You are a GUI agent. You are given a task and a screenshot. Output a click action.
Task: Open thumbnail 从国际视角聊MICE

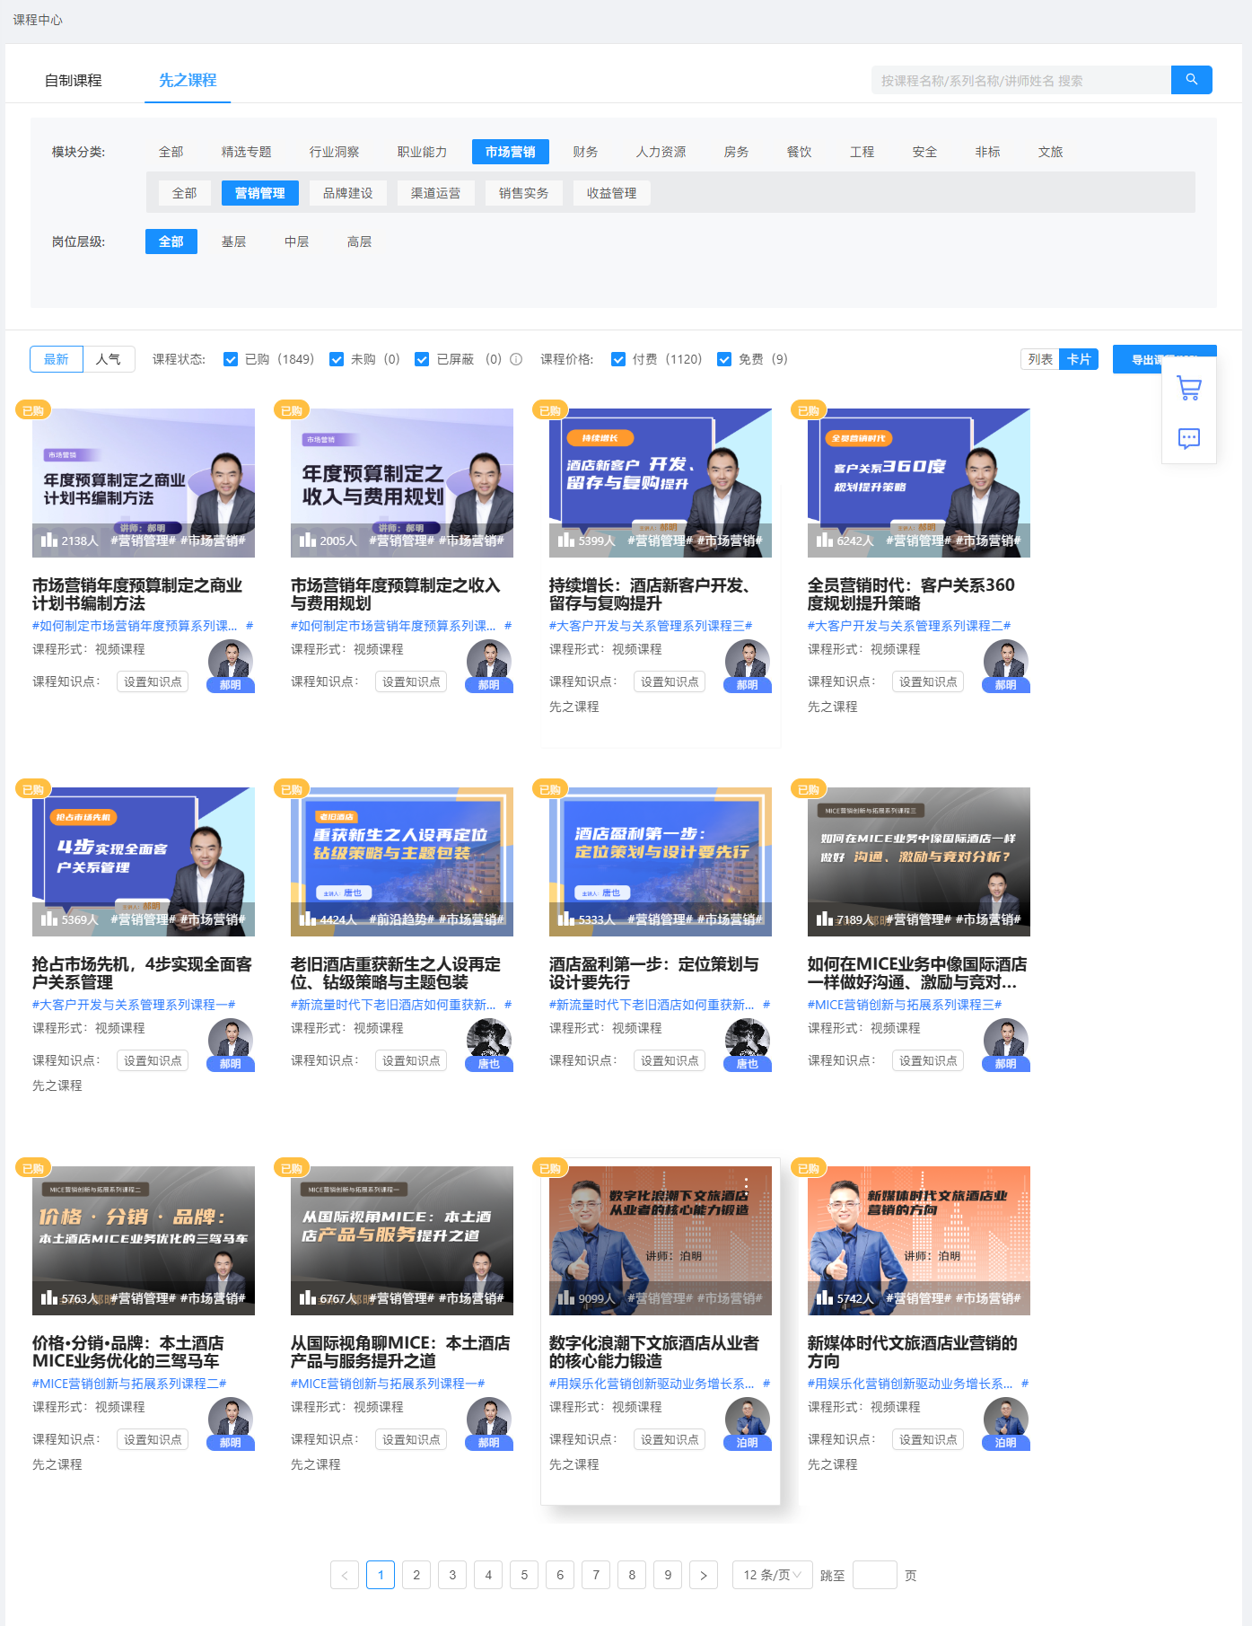click(x=402, y=1241)
